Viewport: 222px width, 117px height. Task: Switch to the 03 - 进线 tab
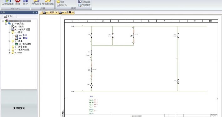48,12
